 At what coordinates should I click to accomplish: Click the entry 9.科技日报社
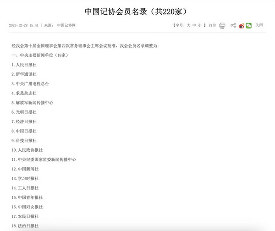24,141
